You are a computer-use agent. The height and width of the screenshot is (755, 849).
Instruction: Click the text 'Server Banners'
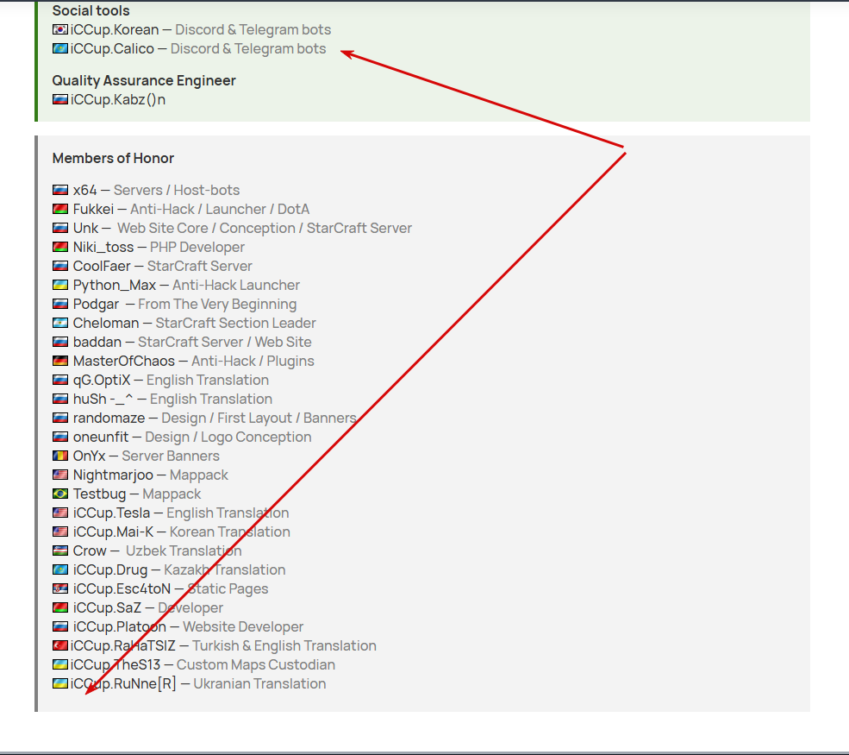pyautogui.click(x=171, y=456)
